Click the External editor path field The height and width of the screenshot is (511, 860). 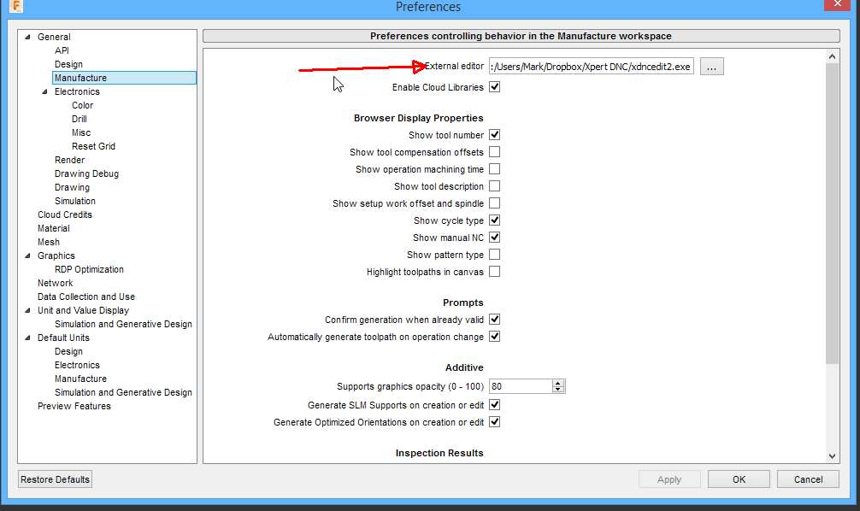[592, 67]
